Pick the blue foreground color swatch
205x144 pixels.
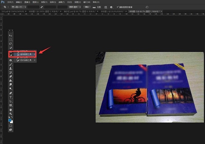coord(10,120)
